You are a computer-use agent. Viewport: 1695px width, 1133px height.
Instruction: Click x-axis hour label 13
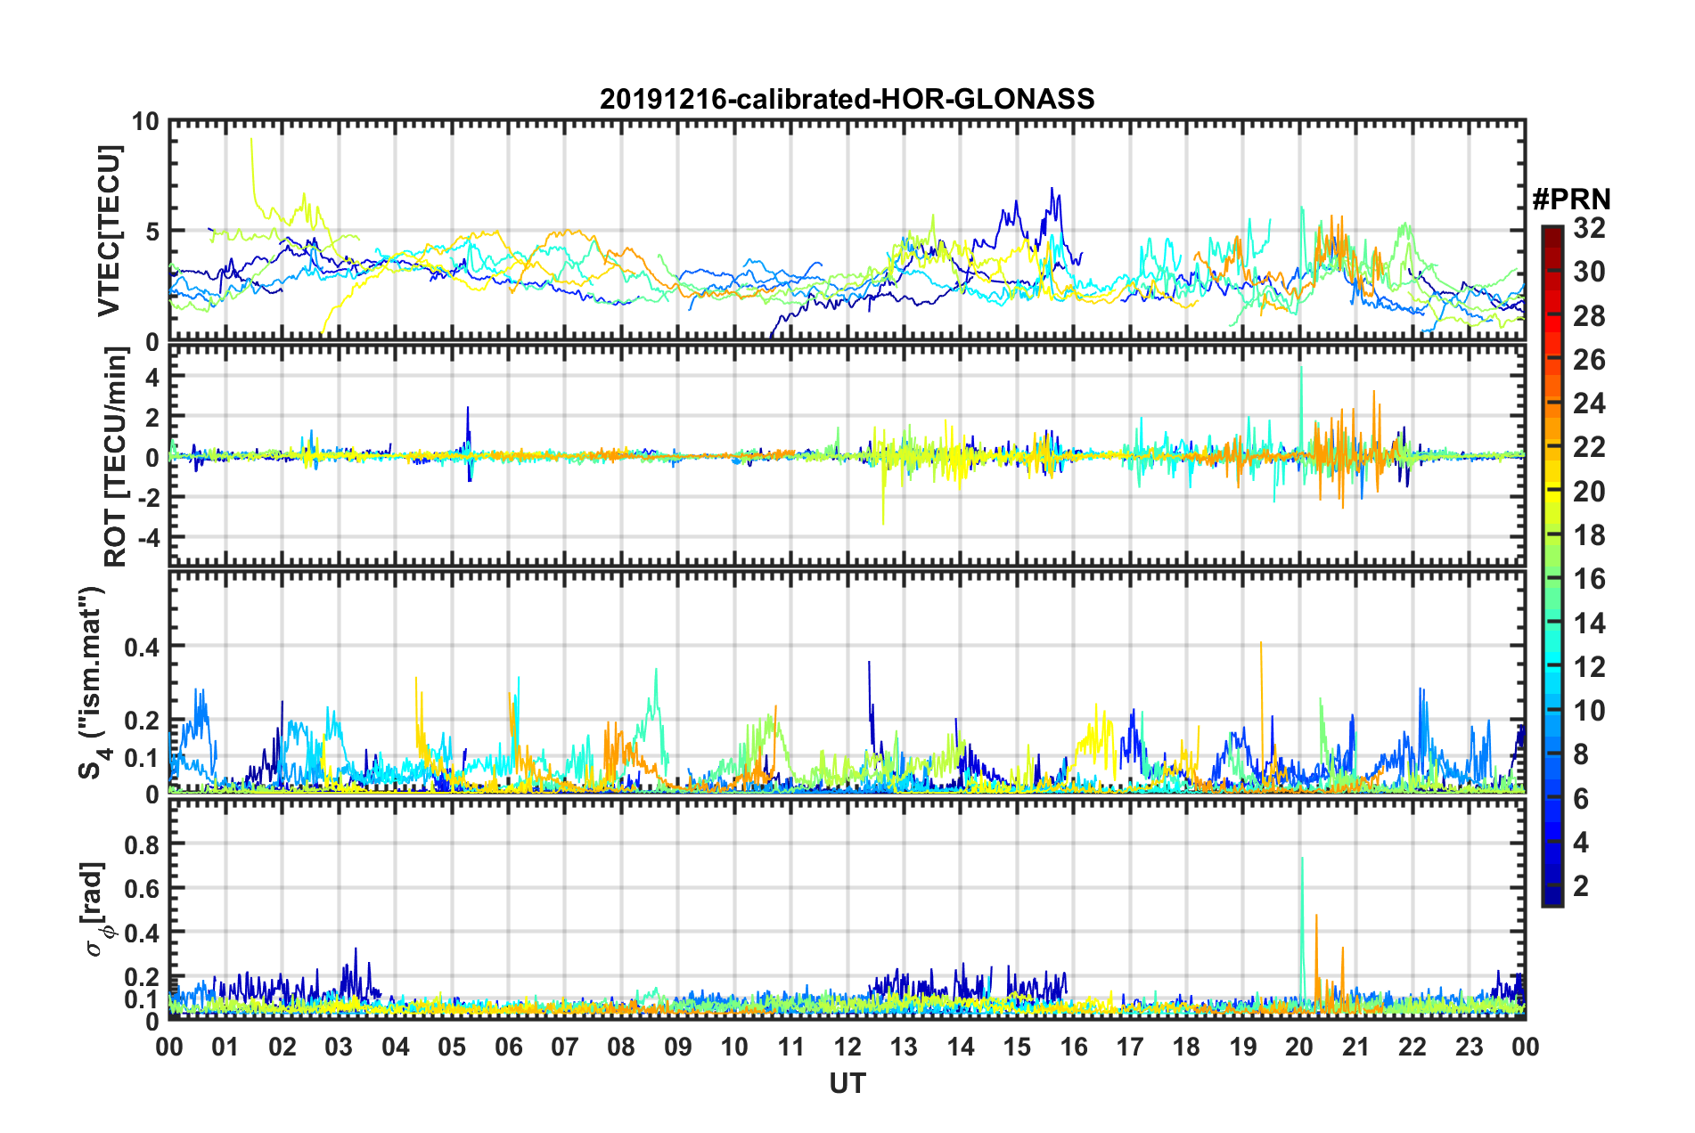904,1046
